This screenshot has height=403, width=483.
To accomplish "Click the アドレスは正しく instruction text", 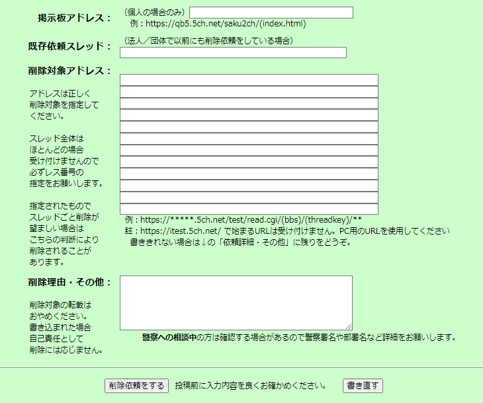I will [x=60, y=94].
